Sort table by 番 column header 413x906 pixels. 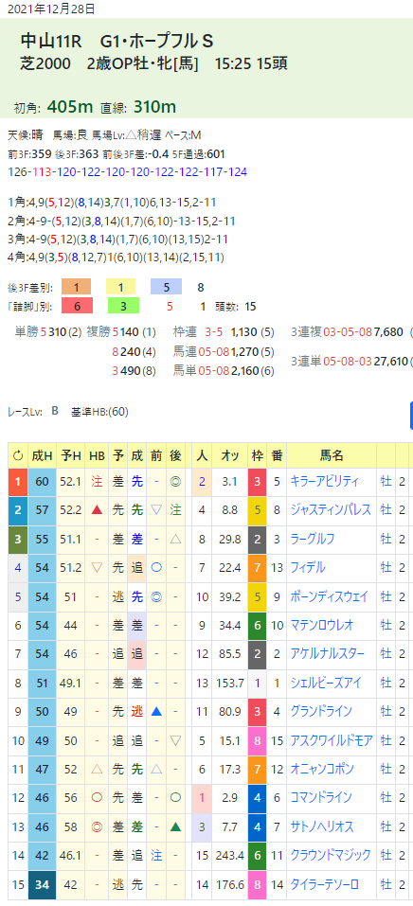pyautogui.click(x=277, y=455)
